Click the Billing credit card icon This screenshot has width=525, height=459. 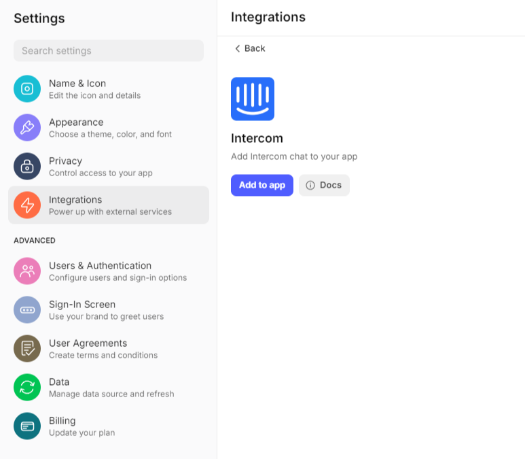coord(27,426)
